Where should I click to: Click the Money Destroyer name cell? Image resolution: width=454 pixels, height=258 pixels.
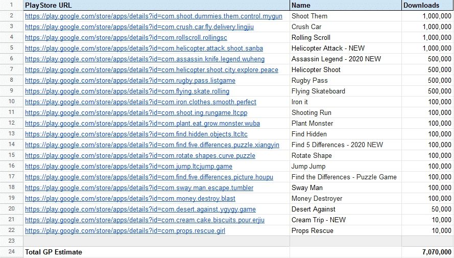[345, 199]
